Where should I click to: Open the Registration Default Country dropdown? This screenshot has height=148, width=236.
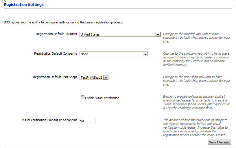point(118,34)
